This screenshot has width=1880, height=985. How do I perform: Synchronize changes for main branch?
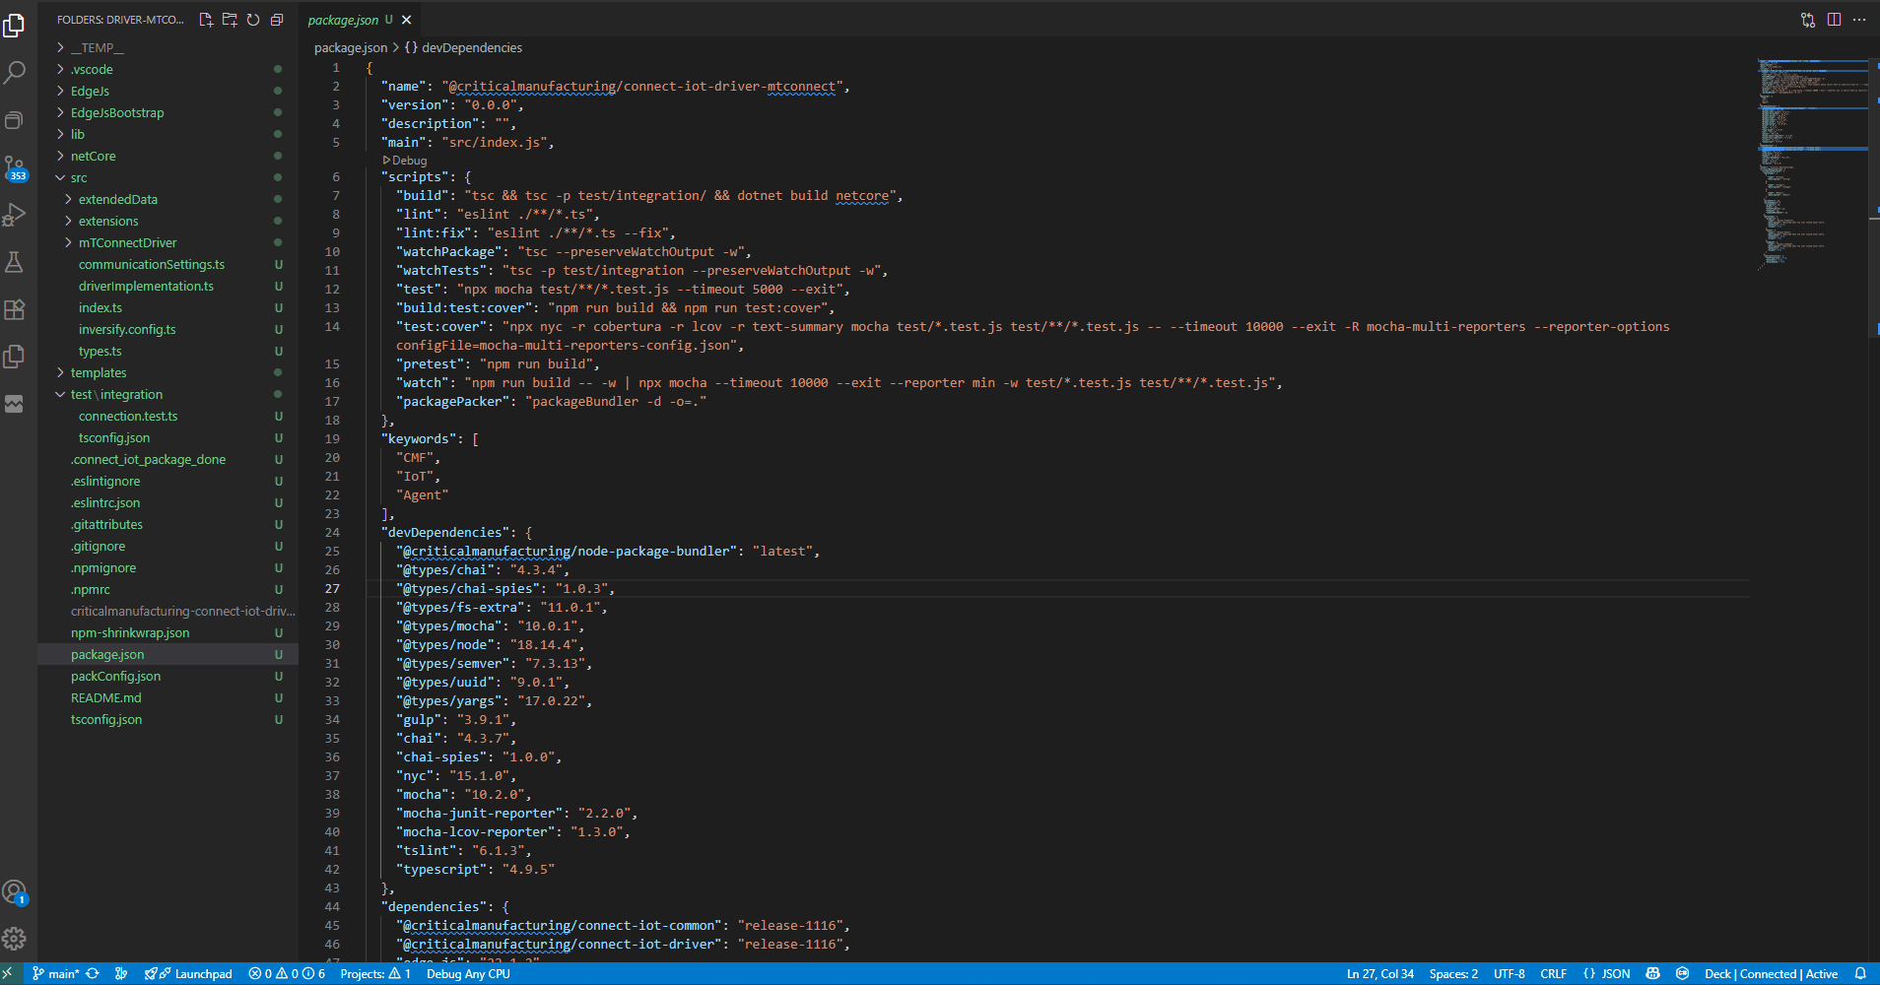(x=93, y=973)
